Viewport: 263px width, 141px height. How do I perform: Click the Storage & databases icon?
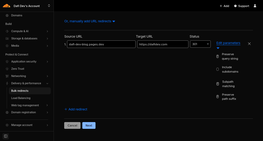(x=7, y=38)
